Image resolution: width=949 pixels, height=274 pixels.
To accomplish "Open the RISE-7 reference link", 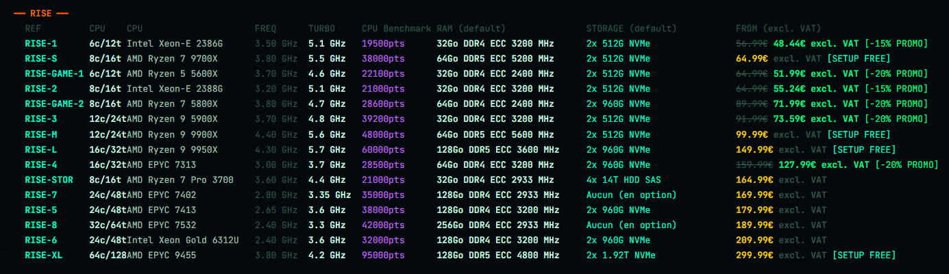I will [41, 195].
